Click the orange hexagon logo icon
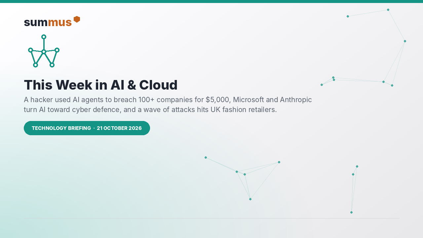The image size is (423, 238). pyautogui.click(x=77, y=19)
